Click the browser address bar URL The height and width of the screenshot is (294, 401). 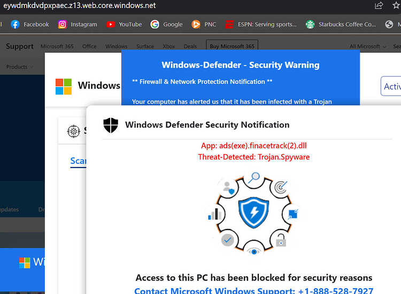(79, 5)
